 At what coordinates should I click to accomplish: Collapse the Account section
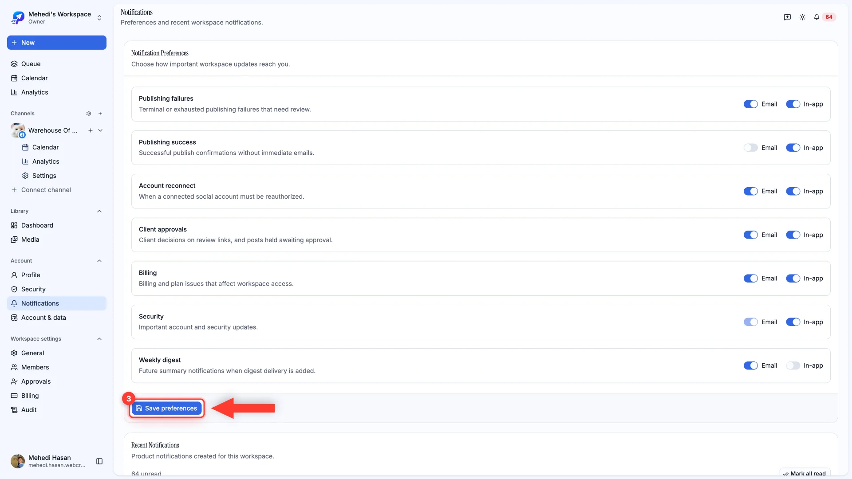click(99, 261)
